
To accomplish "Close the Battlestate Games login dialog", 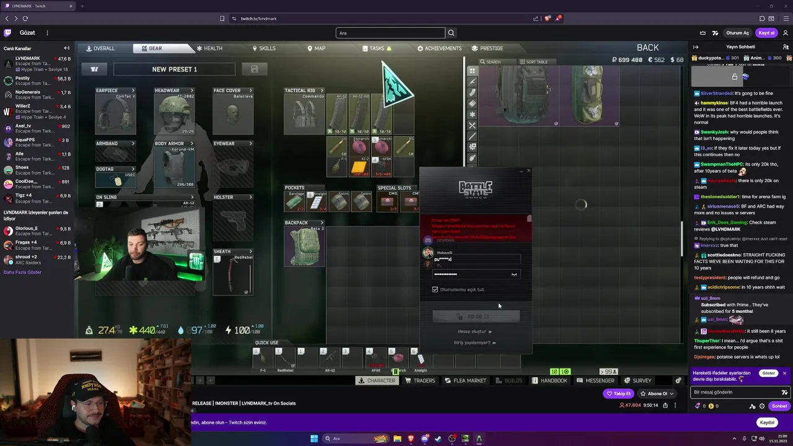I will pos(528,171).
